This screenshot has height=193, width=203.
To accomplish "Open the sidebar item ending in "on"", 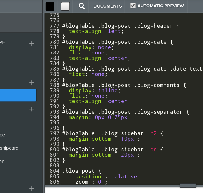I will (x=3, y=161).
